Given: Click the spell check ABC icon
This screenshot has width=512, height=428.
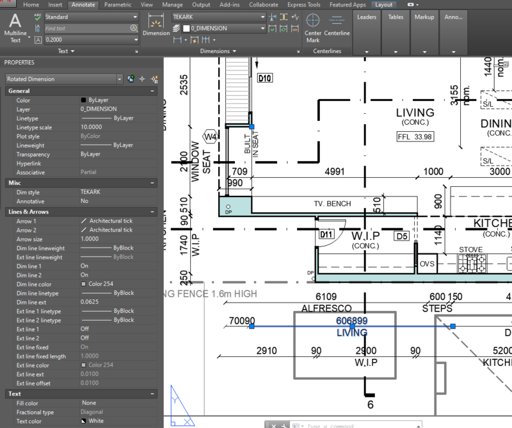Looking at the screenshot, I should tap(38, 17).
